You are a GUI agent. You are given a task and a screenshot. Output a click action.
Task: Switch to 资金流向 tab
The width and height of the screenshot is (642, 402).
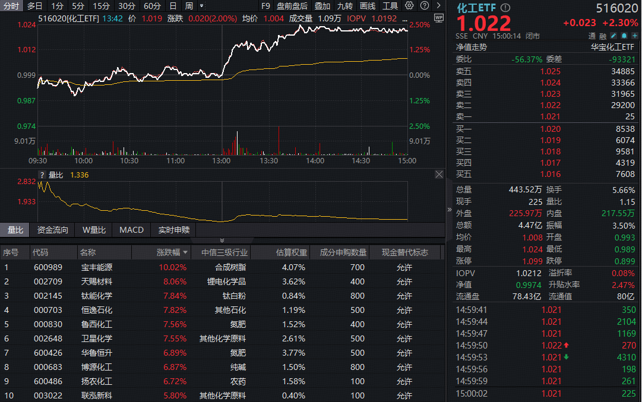pos(52,230)
